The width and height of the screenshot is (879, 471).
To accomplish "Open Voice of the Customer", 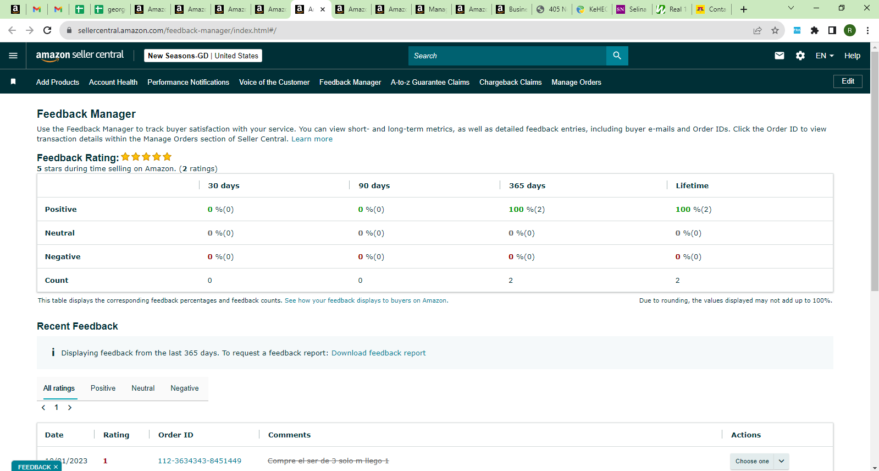I will click(x=274, y=82).
